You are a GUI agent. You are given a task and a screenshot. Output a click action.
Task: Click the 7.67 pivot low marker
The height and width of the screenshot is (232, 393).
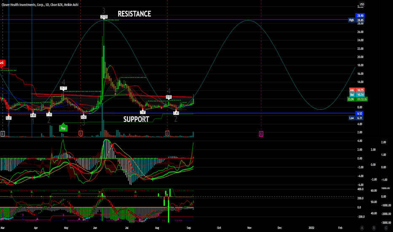point(143,112)
